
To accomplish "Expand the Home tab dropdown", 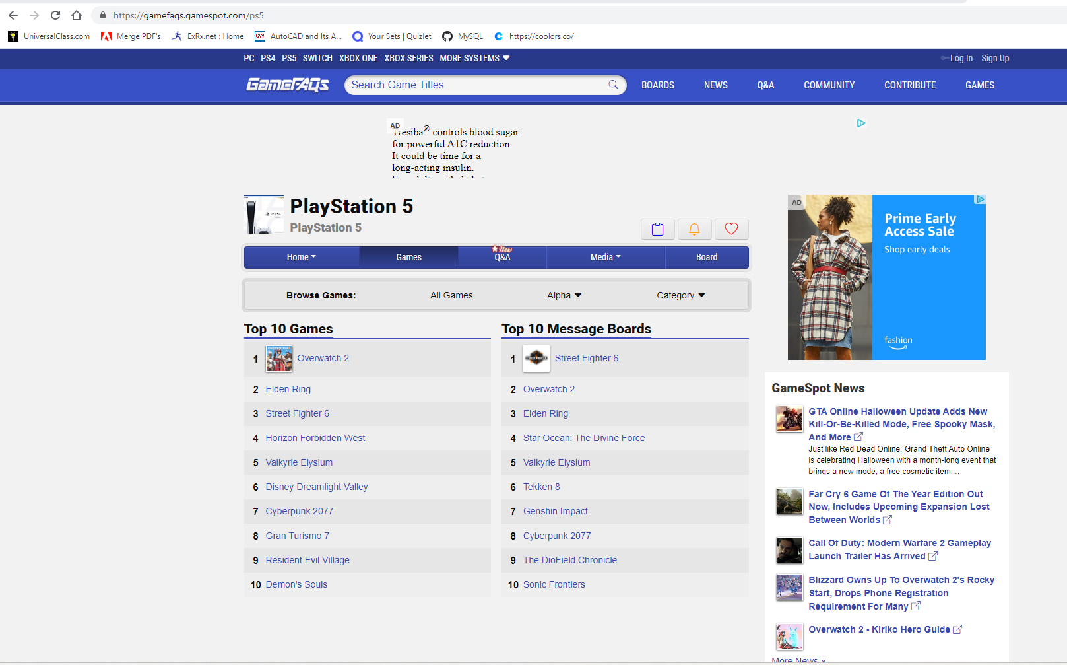I will (302, 257).
